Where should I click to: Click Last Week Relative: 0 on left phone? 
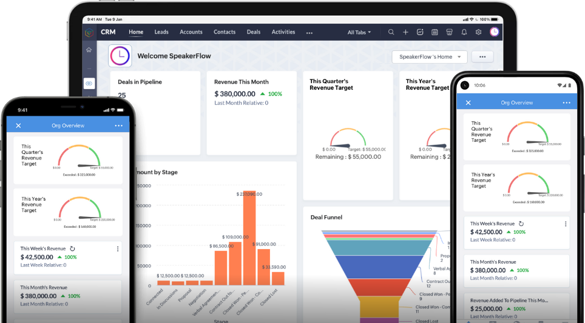pyautogui.click(x=43, y=265)
